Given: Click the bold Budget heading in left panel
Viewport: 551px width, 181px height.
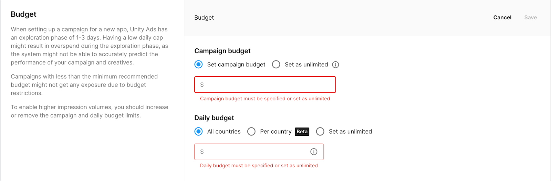Looking at the screenshot, I should [23, 14].
